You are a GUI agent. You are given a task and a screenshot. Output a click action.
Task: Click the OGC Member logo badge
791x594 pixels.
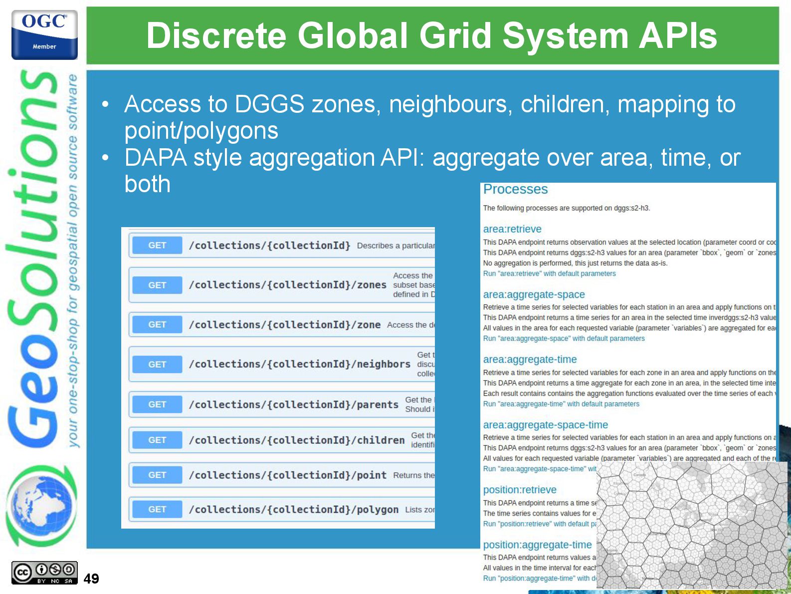coord(44,35)
